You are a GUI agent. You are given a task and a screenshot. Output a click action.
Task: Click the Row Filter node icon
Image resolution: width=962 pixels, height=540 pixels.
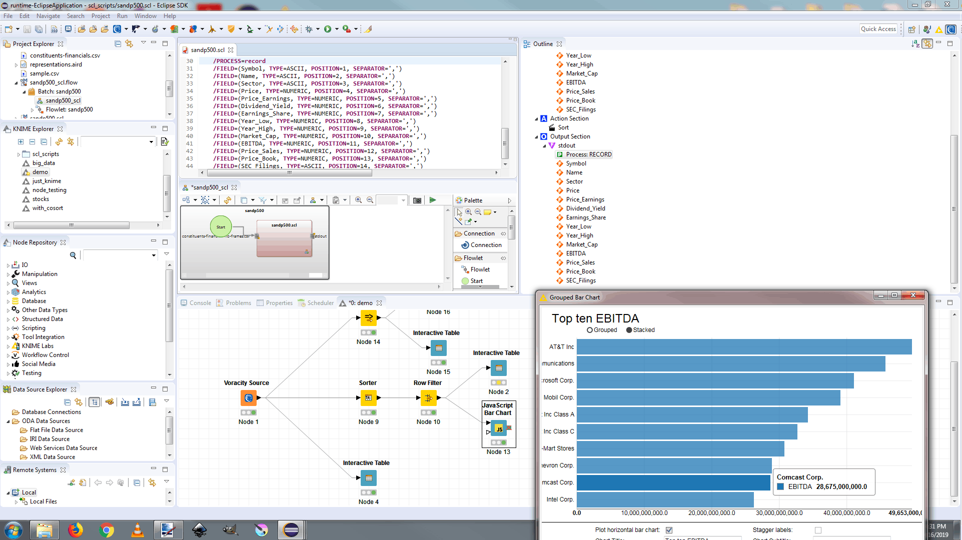pyautogui.click(x=428, y=398)
